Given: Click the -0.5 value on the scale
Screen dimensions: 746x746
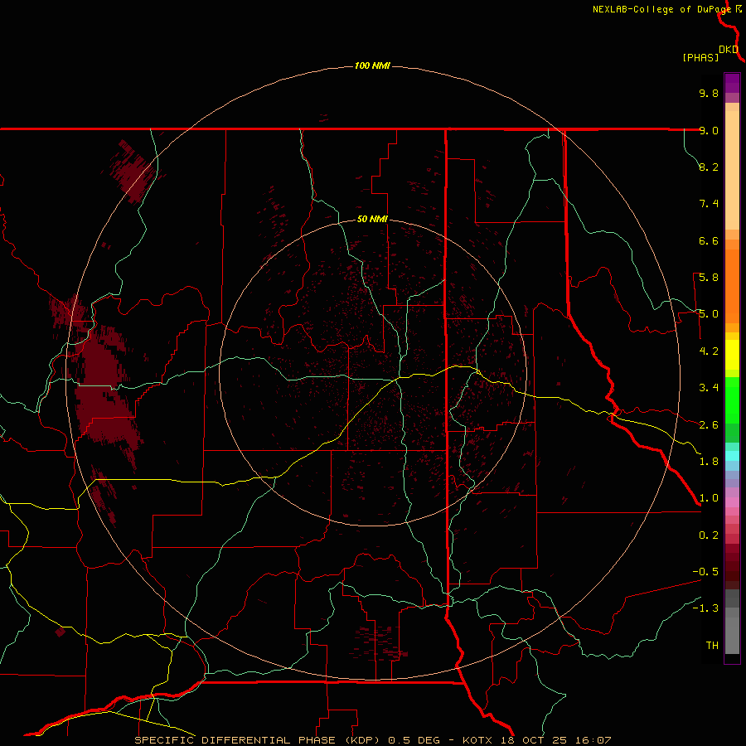Looking at the screenshot, I should point(705,572).
